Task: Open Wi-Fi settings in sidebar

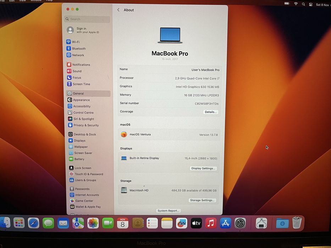Action: coord(73,42)
